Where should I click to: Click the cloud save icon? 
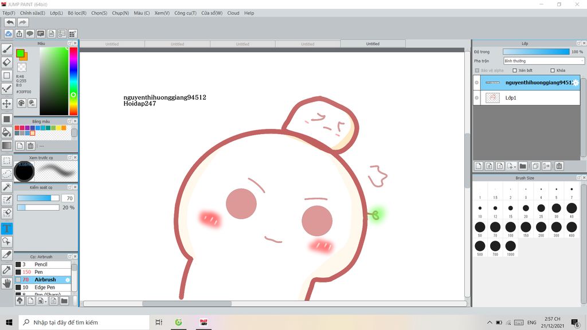click(9, 34)
